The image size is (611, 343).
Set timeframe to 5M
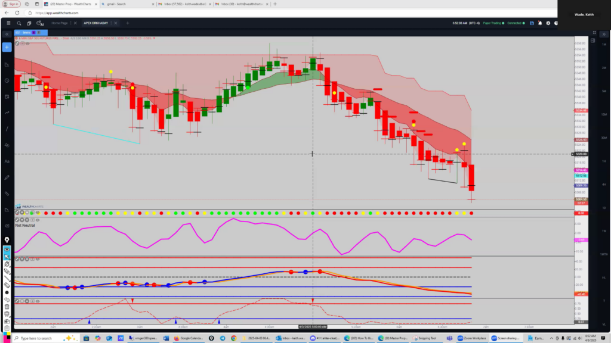[x=604, y=91]
